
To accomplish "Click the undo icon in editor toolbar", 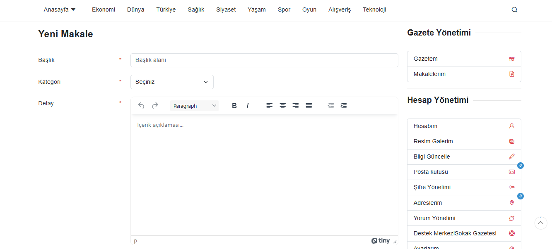I will click(141, 106).
